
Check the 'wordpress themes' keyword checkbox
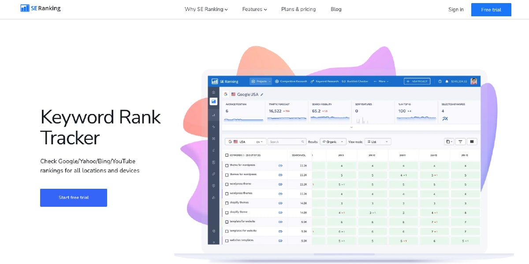pos(227,194)
